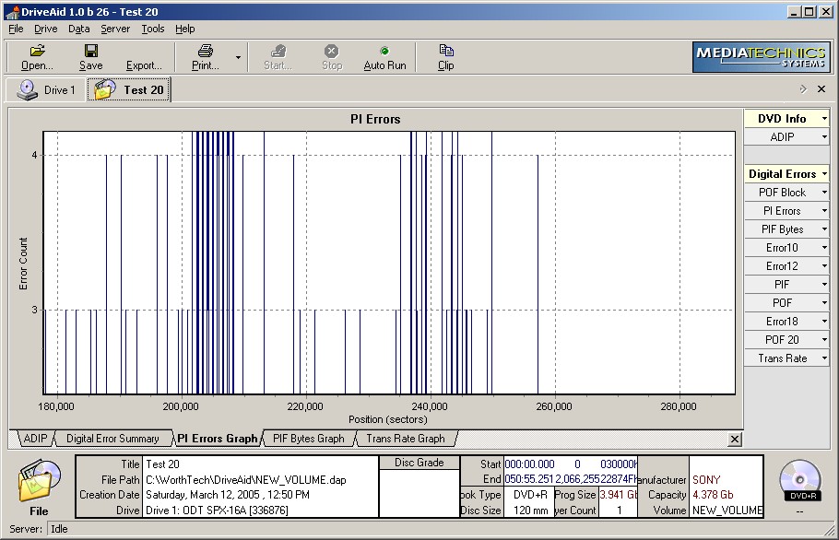
Task: Click the Stop toolbar icon
Action: (332, 52)
